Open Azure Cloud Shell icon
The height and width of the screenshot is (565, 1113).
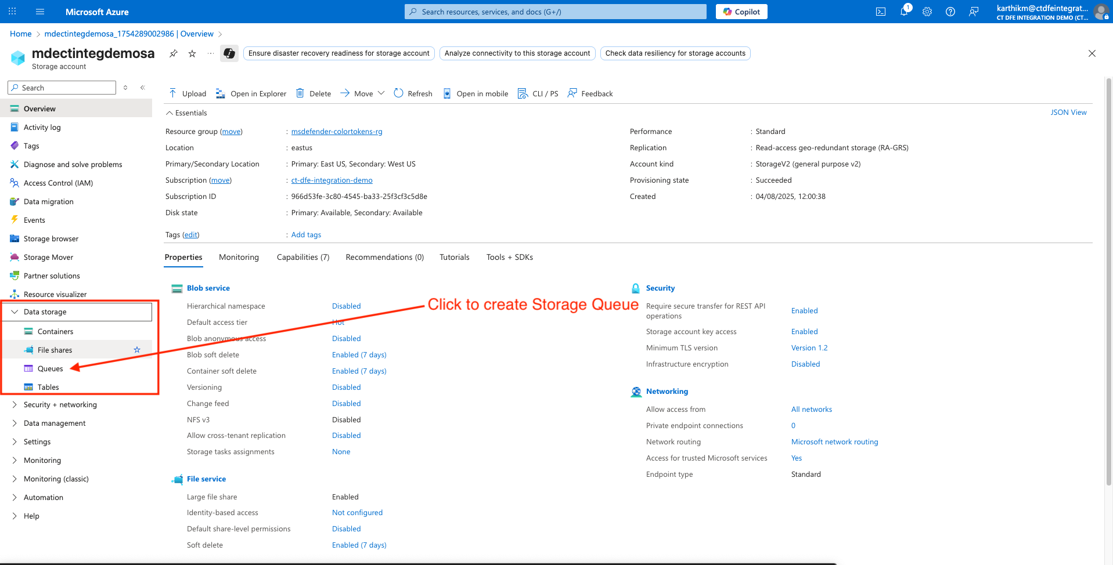[881, 12]
